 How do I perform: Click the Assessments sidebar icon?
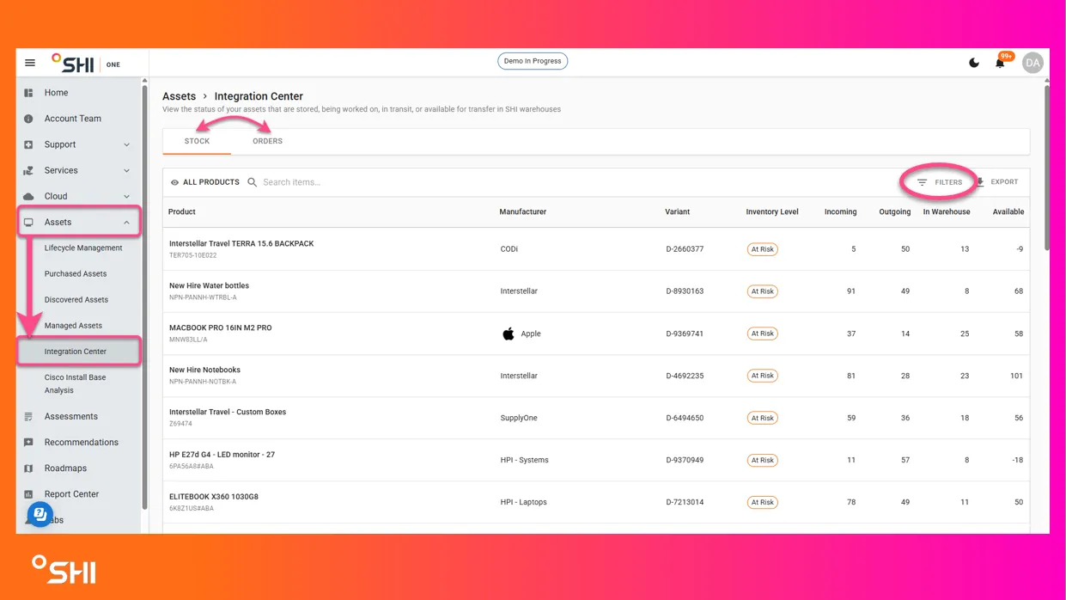[28, 416]
